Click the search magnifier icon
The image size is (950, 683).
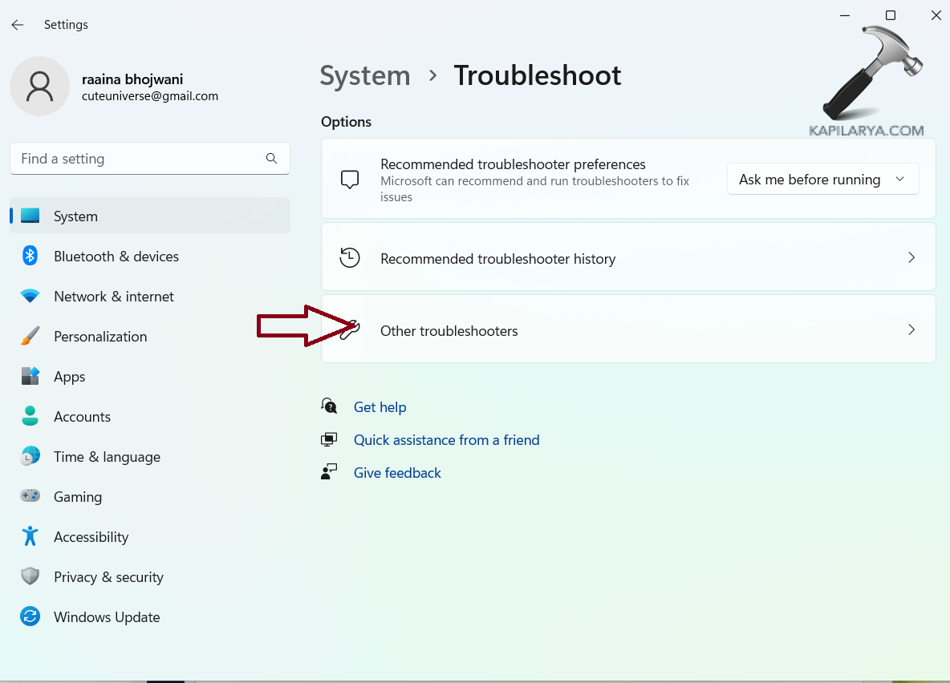(271, 159)
